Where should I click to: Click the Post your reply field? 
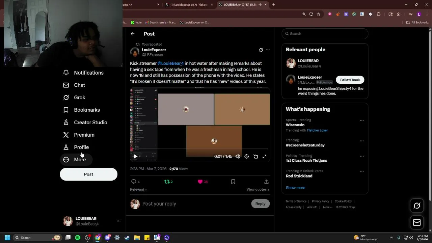click(195, 204)
